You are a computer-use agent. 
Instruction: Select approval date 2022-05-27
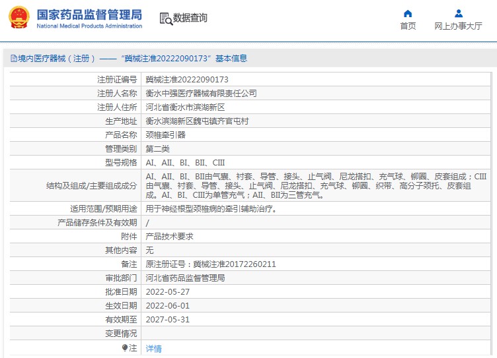(168, 292)
